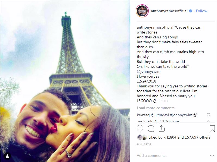217x162 pixels.
Task: Like the kewesq comment with the small heart
Action: pos(208,115)
